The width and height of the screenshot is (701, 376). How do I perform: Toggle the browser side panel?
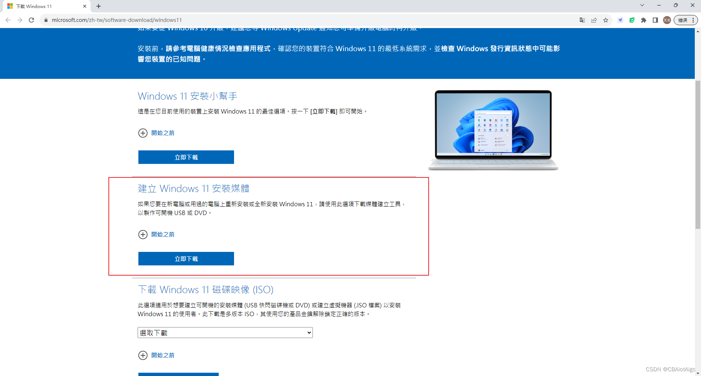[x=655, y=20]
